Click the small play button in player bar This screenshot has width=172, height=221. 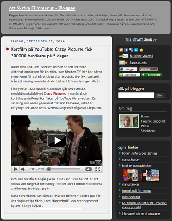[15, 169]
